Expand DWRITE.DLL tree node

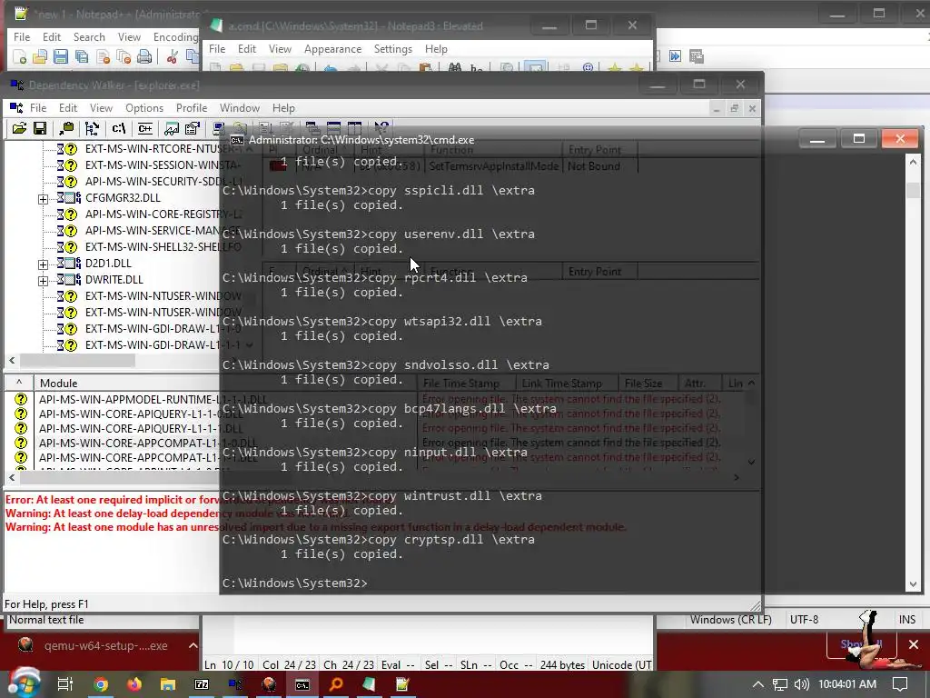[44, 281]
